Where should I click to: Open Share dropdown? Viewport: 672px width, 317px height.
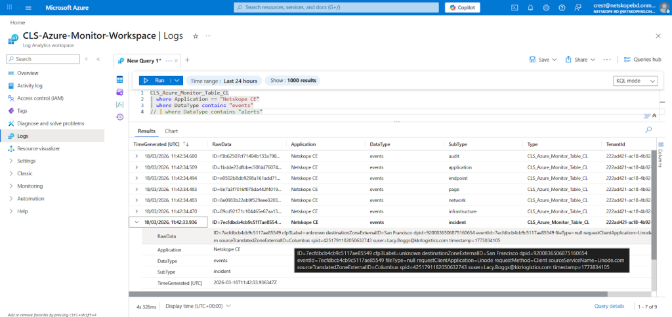click(x=580, y=60)
